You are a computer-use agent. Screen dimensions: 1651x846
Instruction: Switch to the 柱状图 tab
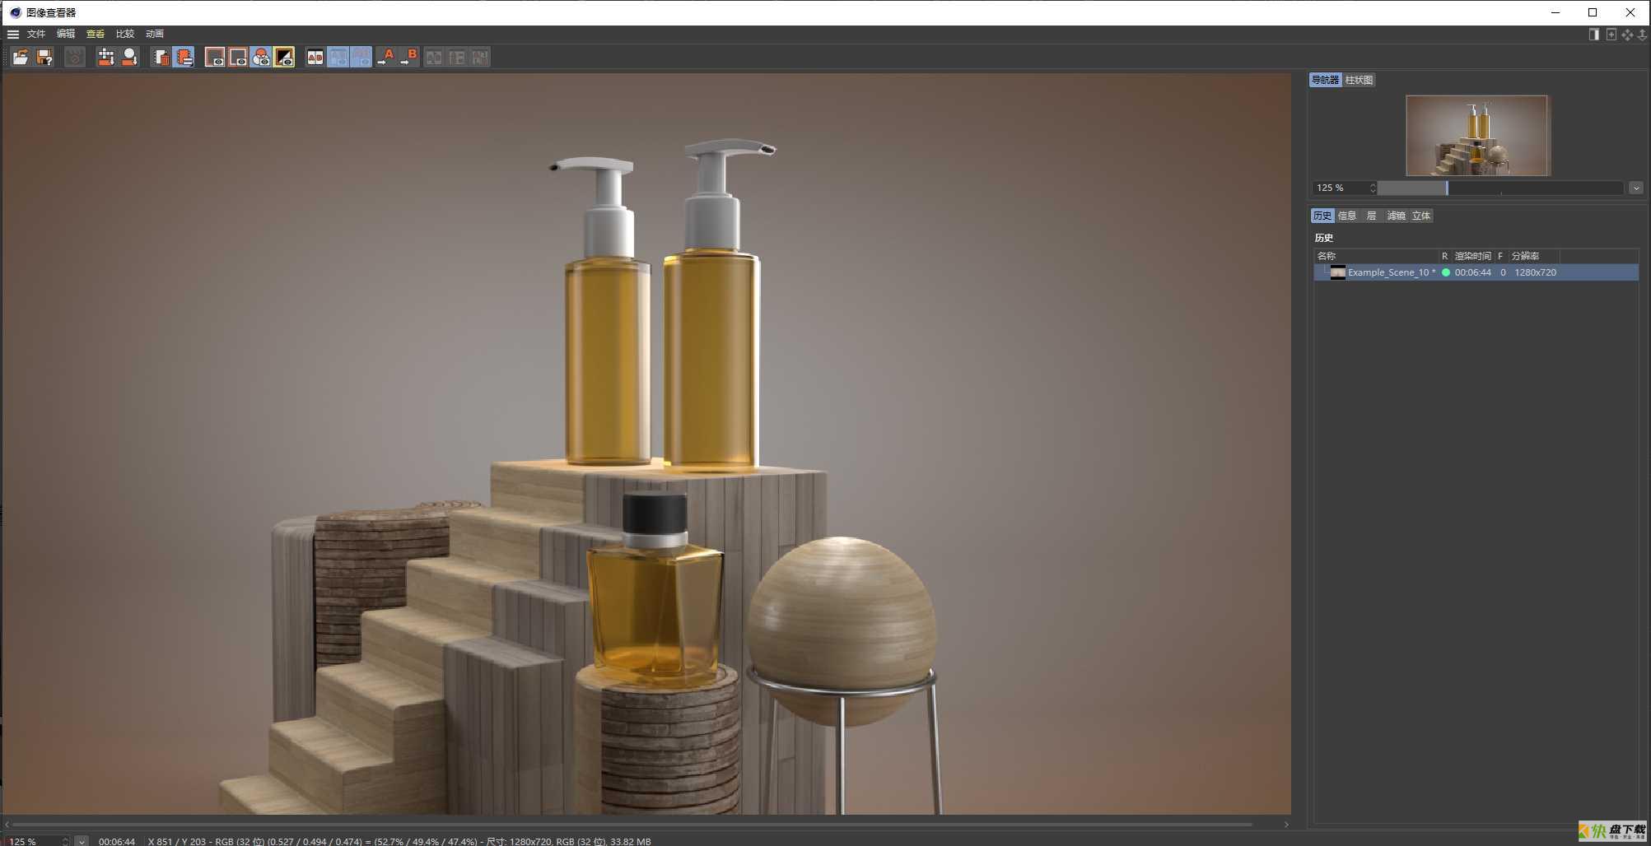click(x=1359, y=80)
